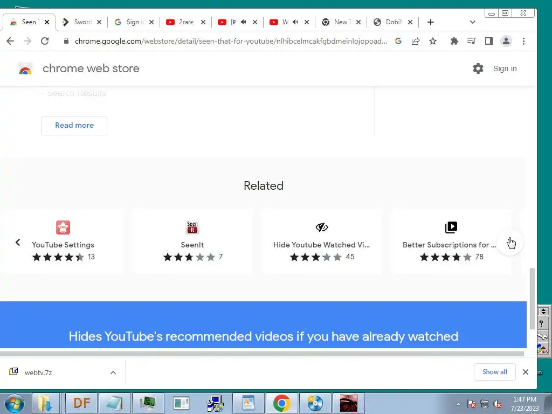Open Chrome three-dot menu
552x414 pixels.
tap(523, 41)
